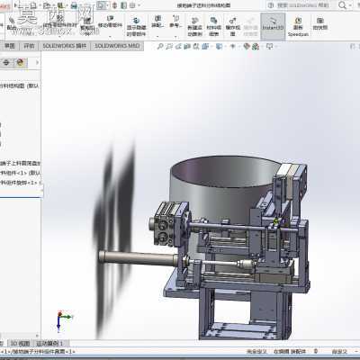Click the Rebuild traffic light icon

pyautogui.click(x=114, y=5)
